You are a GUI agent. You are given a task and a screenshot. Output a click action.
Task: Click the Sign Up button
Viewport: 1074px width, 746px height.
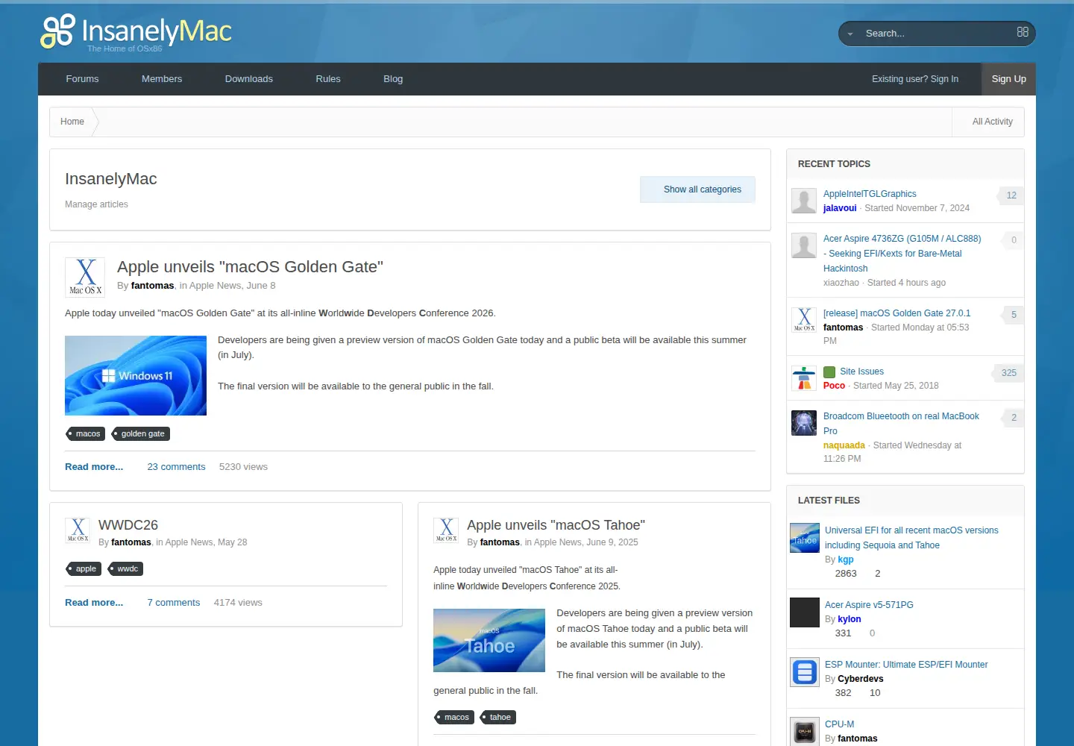pyautogui.click(x=1009, y=79)
